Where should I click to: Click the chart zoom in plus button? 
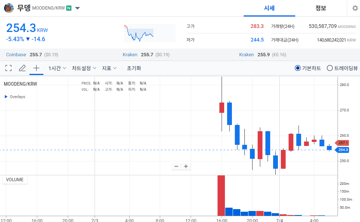click(x=186, y=166)
